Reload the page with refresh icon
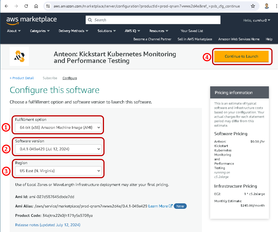This screenshot has width=278, height=232. 26,6
